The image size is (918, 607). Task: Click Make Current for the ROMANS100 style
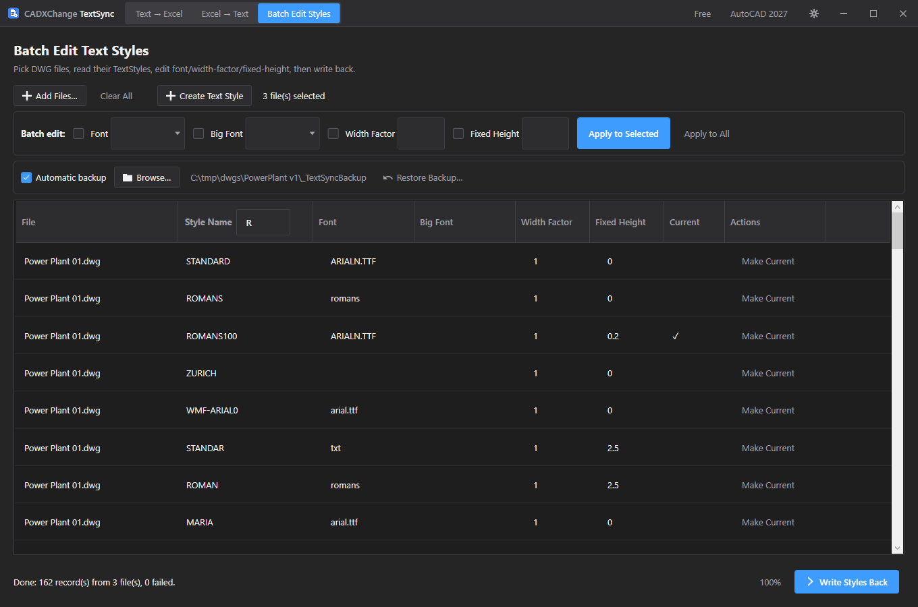pos(768,336)
